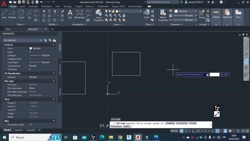Open the Manage ribbon tab
Viewport: 250px width, 141px height.
pos(68,6)
